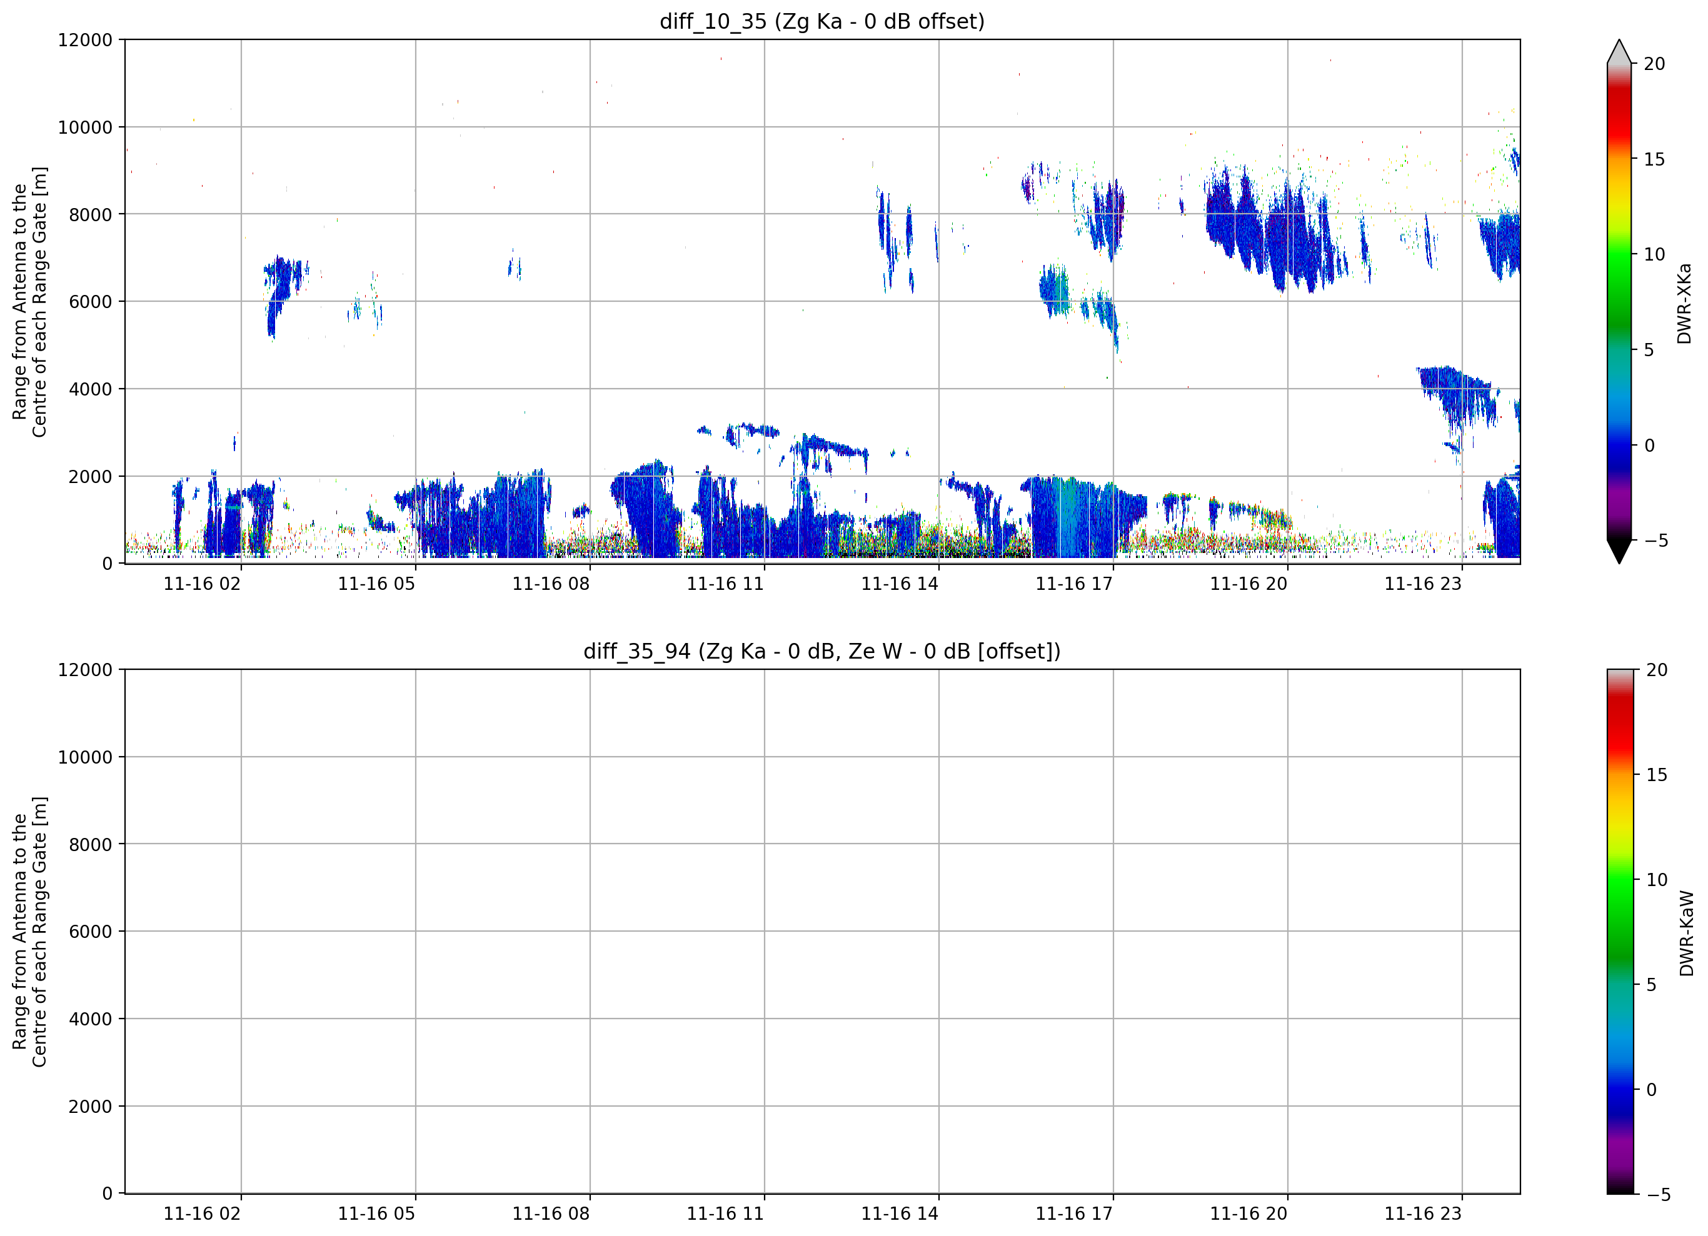Viewport: 1708px width, 1236px height.
Task: Click the "10" tick on DWR-XKa colorbar
Action: pyautogui.click(x=1654, y=254)
